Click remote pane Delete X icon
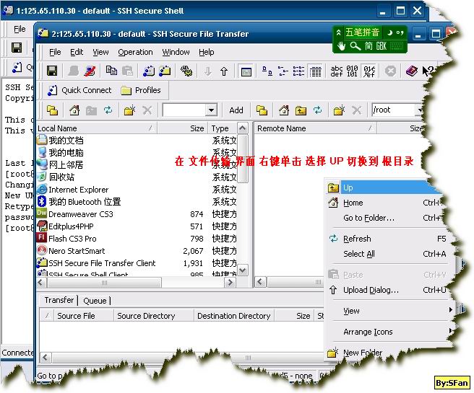Viewport: 474px width, 393px height. 357,110
